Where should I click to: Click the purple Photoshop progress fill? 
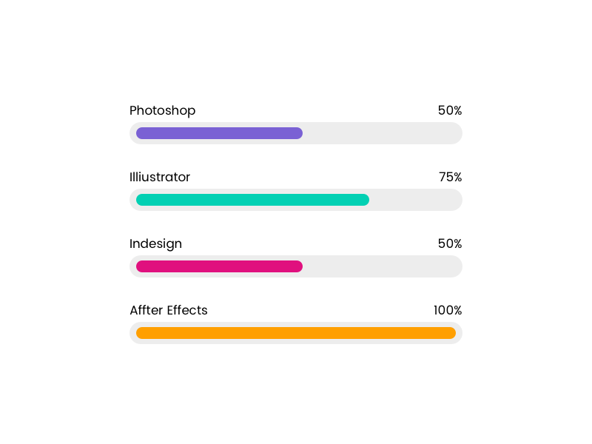pos(219,133)
